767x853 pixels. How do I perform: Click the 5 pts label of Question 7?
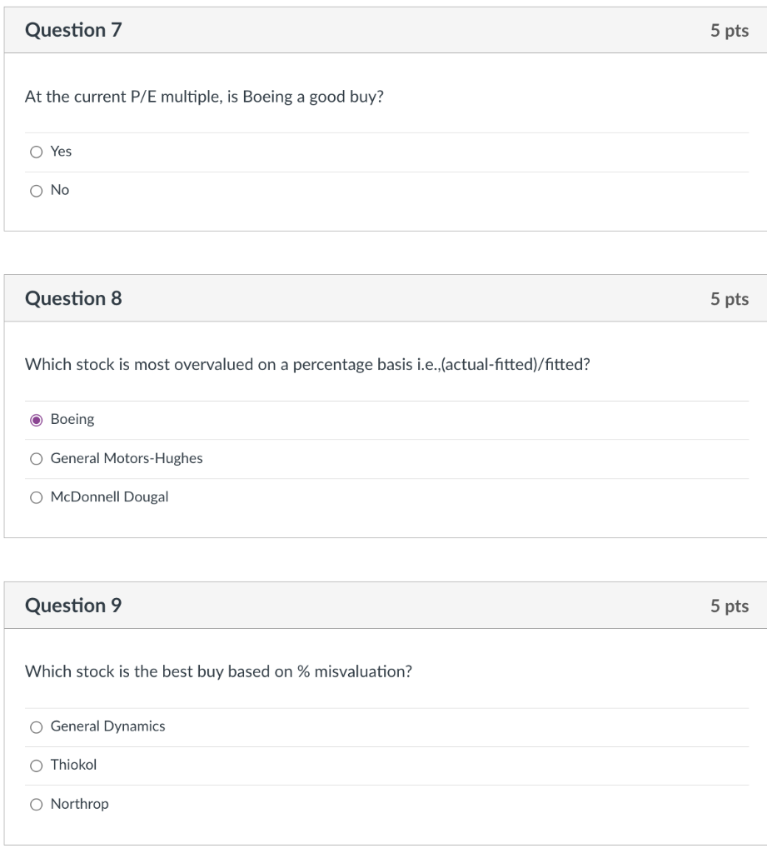click(729, 31)
